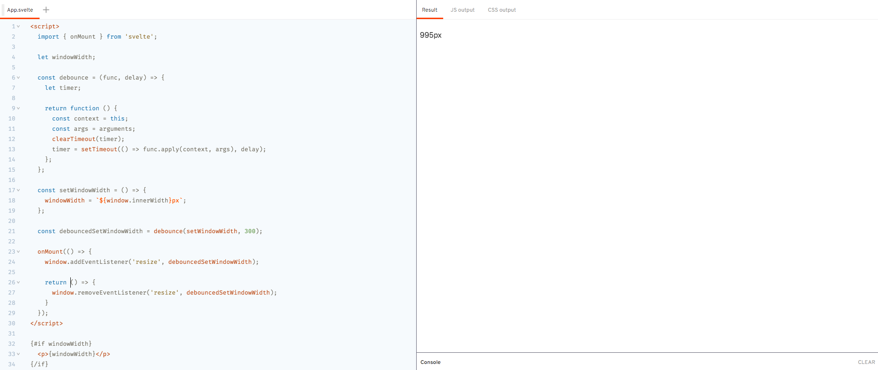The width and height of the screenshot is (878, 370).
Task: Toggle the Console panel header
Action: [430, 362]
